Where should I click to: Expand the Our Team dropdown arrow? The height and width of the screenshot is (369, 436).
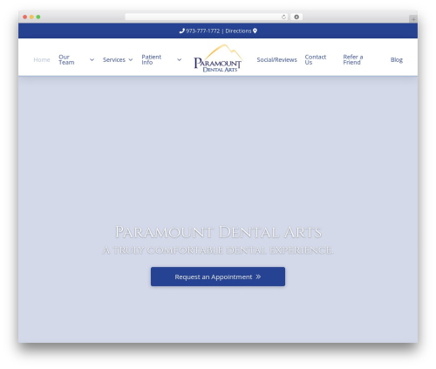tap(92, 60)
